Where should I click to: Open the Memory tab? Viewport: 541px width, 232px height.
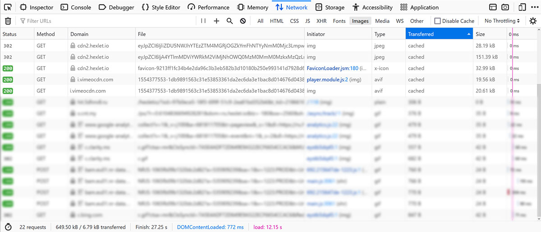(x=252, y=7)
